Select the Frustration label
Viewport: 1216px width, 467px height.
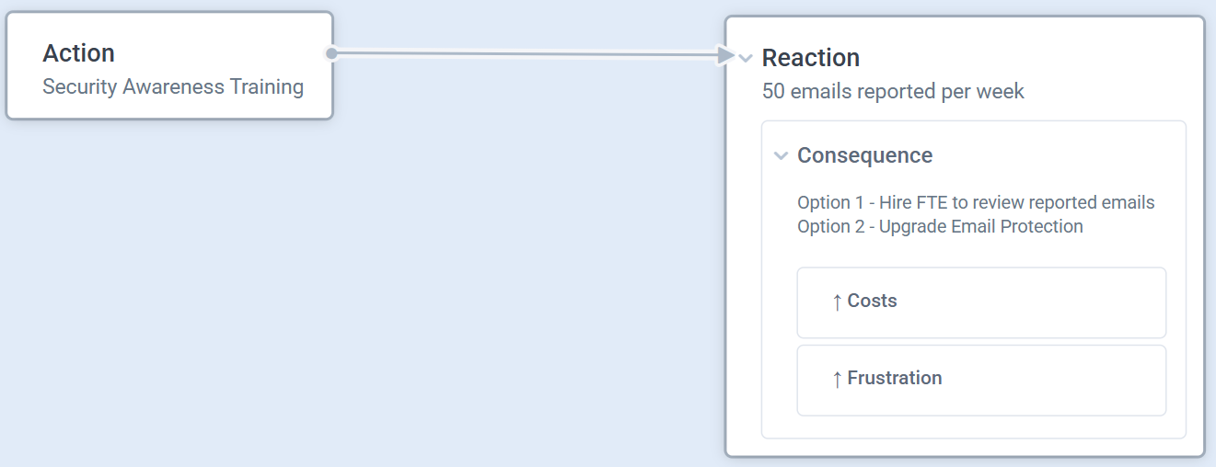(x=894, y=379)
